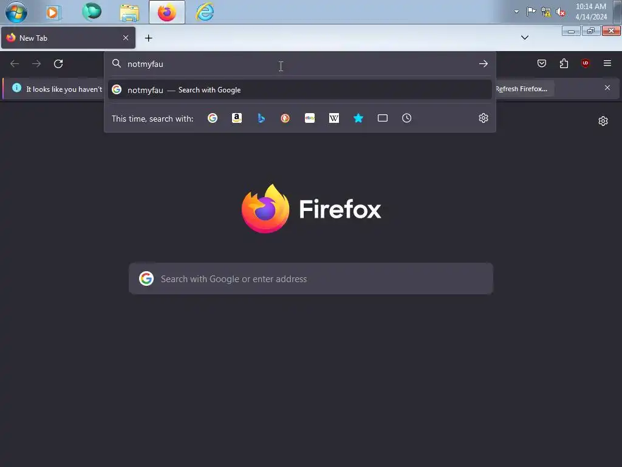Search with Bing one-off icon

(x=261, y=119)
